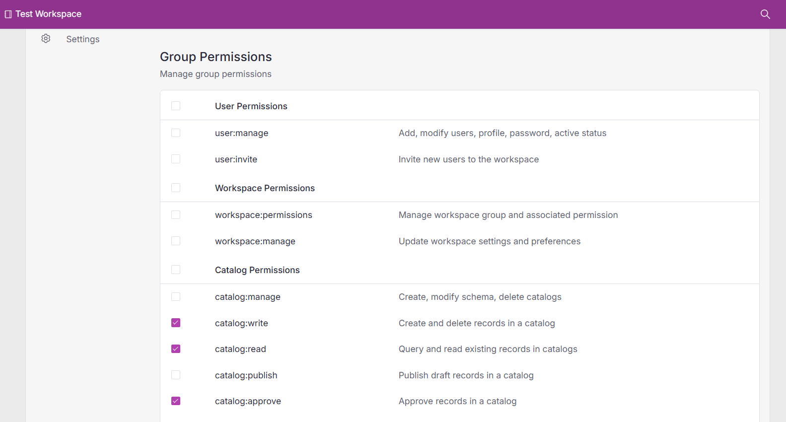Click 'Create and delete records in a catalog'
The height and width of the screenshot is (422, 786).
coord(477,323)
